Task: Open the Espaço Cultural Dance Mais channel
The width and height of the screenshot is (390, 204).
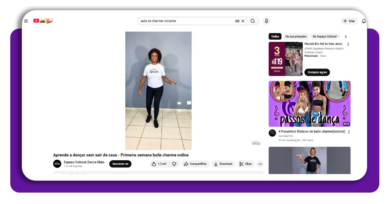Action: (x=84, y=162)
